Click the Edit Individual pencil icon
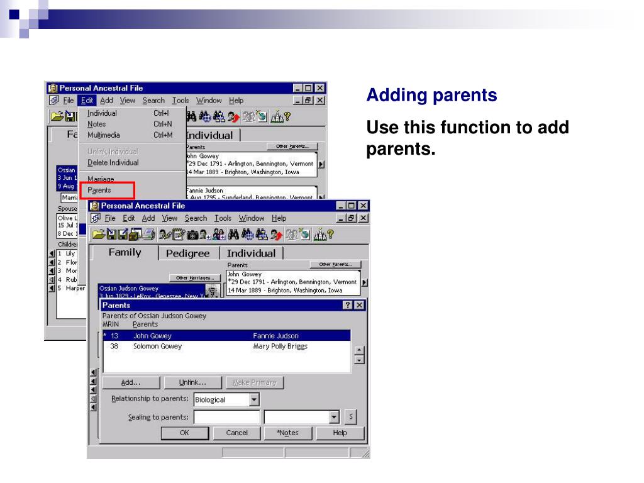The width and height of the screenshot is (644, 483). tap(165, 235)
